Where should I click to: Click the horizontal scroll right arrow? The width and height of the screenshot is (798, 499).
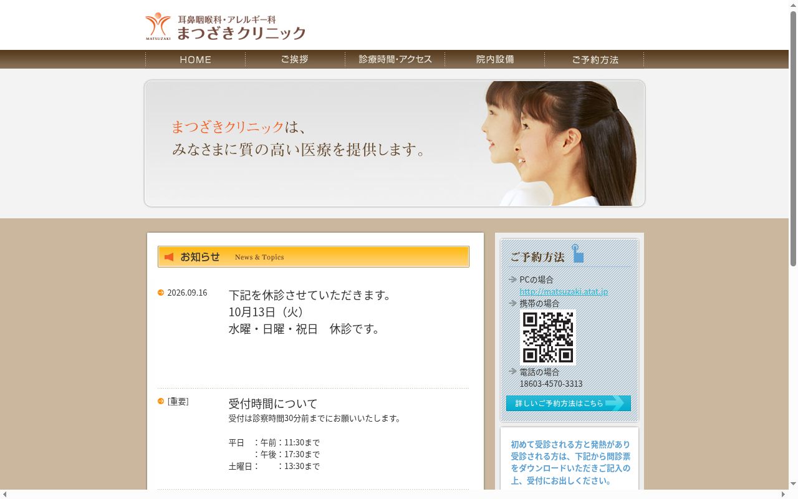pos(784,494)
